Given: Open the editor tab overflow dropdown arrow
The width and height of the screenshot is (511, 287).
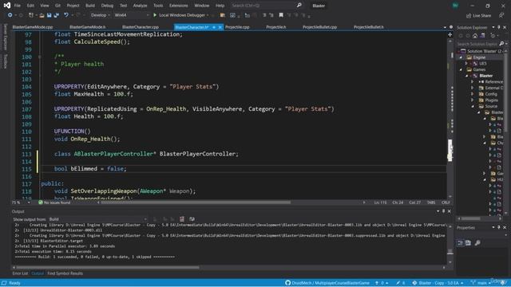Looking at the screenshot, I should [x=445, y=27].
